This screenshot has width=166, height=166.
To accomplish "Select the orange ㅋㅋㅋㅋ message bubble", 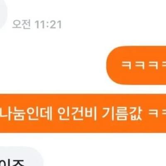I will coord(136,65).
